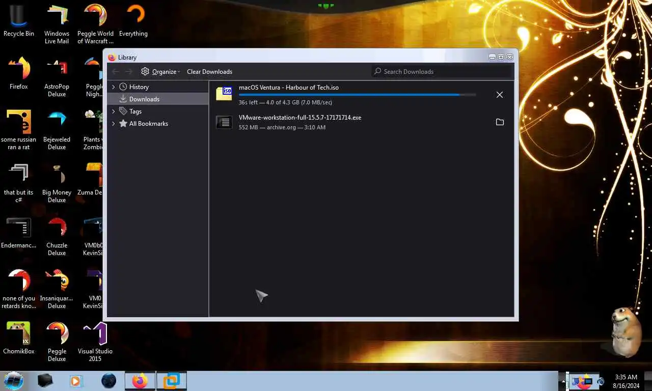The image size is (652, 391).
Task: Focus the Search Downloads field
Action: 441,72
